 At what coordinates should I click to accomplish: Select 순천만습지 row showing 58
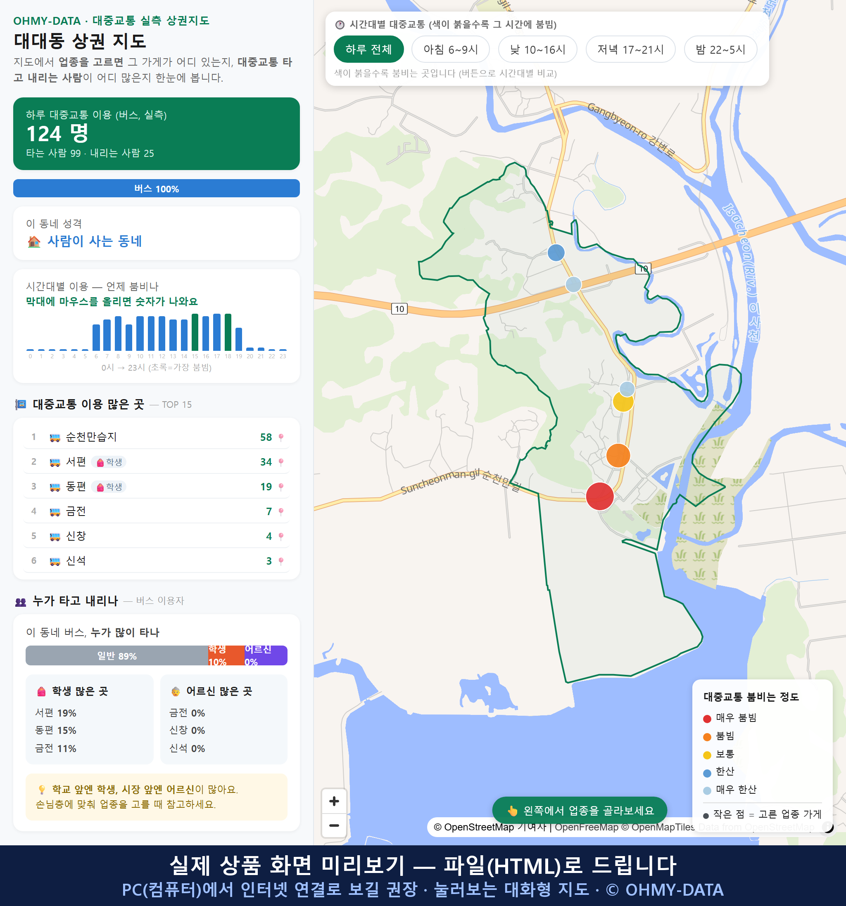tap(157, 437)
